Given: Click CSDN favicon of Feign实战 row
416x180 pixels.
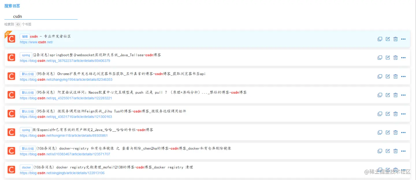Looking at the screenshot, I should click(x=11, y=114).
